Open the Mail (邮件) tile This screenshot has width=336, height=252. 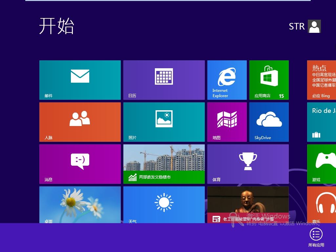(x=80, y=80)
